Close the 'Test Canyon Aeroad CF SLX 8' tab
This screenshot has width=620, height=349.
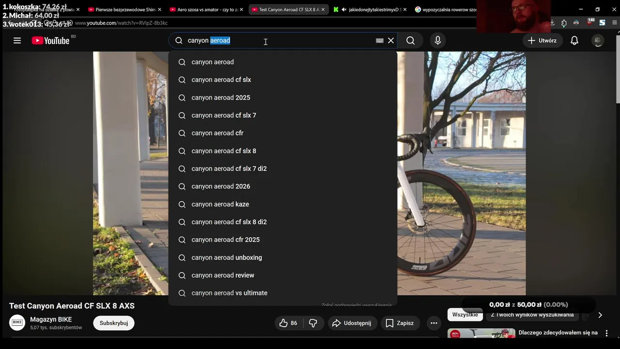point(323,10)
